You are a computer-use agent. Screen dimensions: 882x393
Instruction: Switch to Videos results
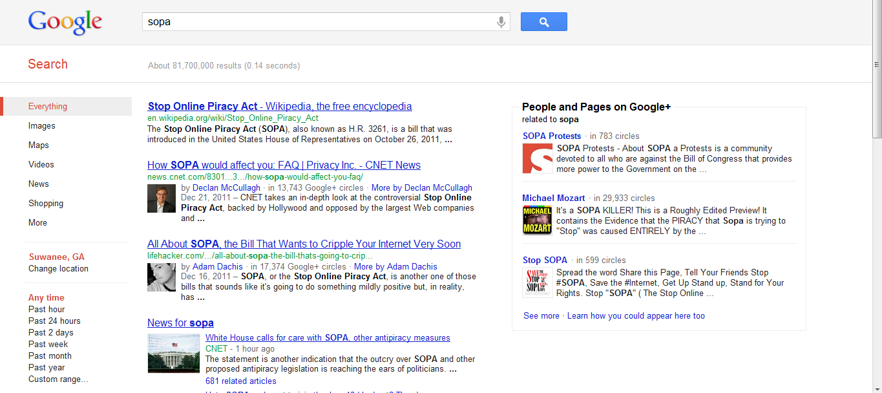pyautogui.click(x=41, y=165)
